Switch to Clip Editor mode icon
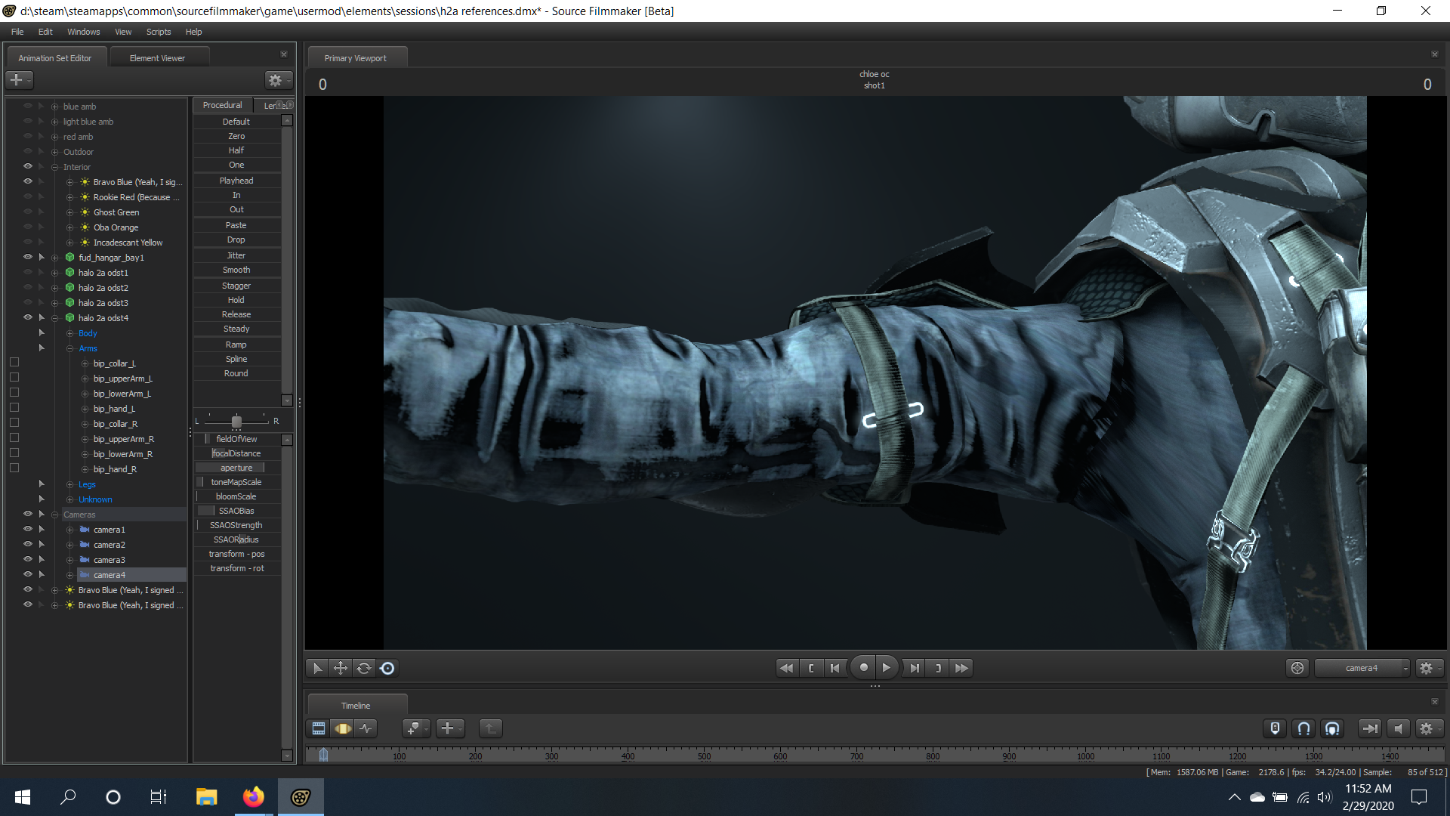This screenshot has width=1450, height=816. tap(319, 728)
